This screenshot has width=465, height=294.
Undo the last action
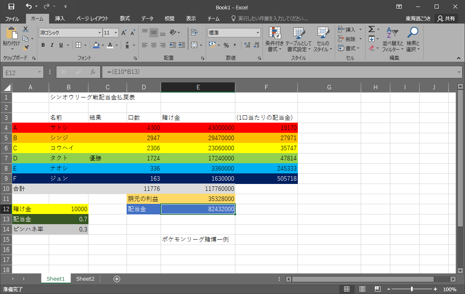(28, 6)
